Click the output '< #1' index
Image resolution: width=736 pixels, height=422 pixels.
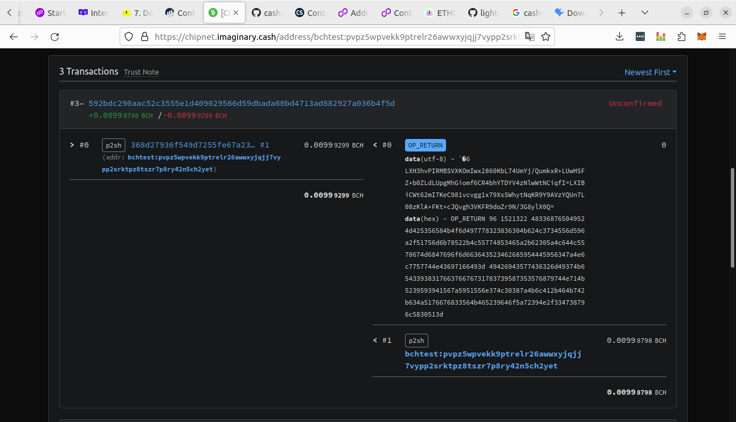pos(382,341)
